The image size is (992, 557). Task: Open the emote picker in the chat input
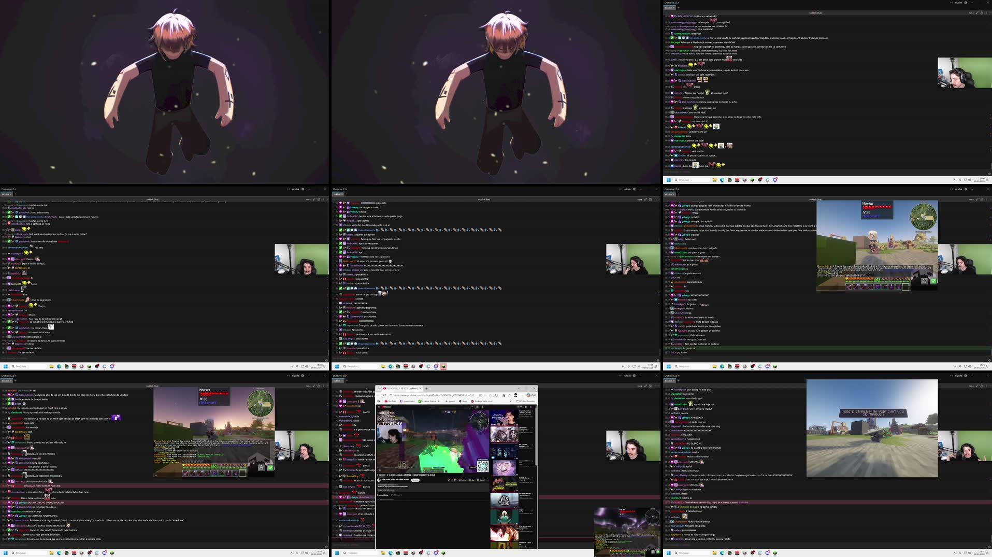pyautogui.click(x=989, y=174)
